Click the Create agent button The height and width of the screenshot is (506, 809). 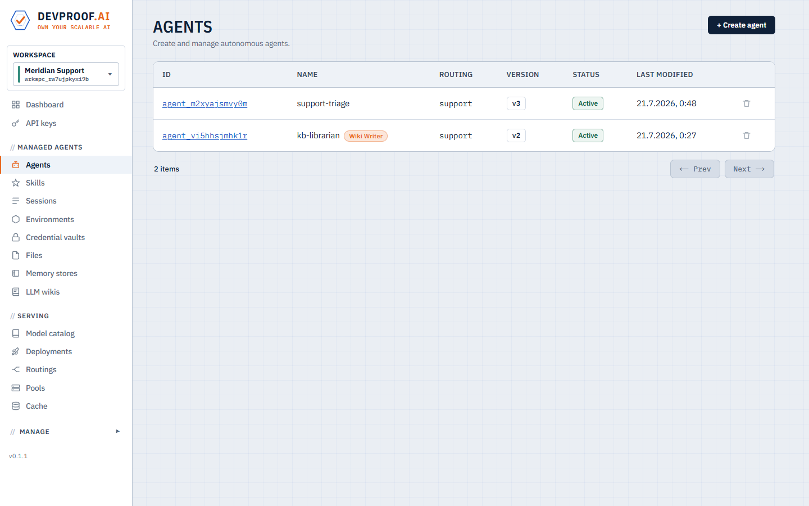(741, 25)
